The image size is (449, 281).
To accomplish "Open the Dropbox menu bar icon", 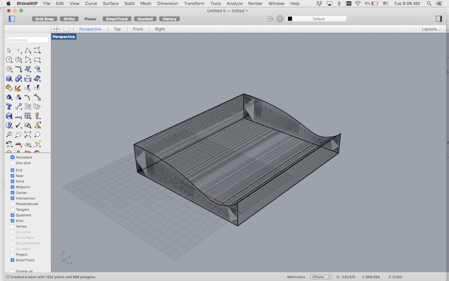I will coord(319,4).
